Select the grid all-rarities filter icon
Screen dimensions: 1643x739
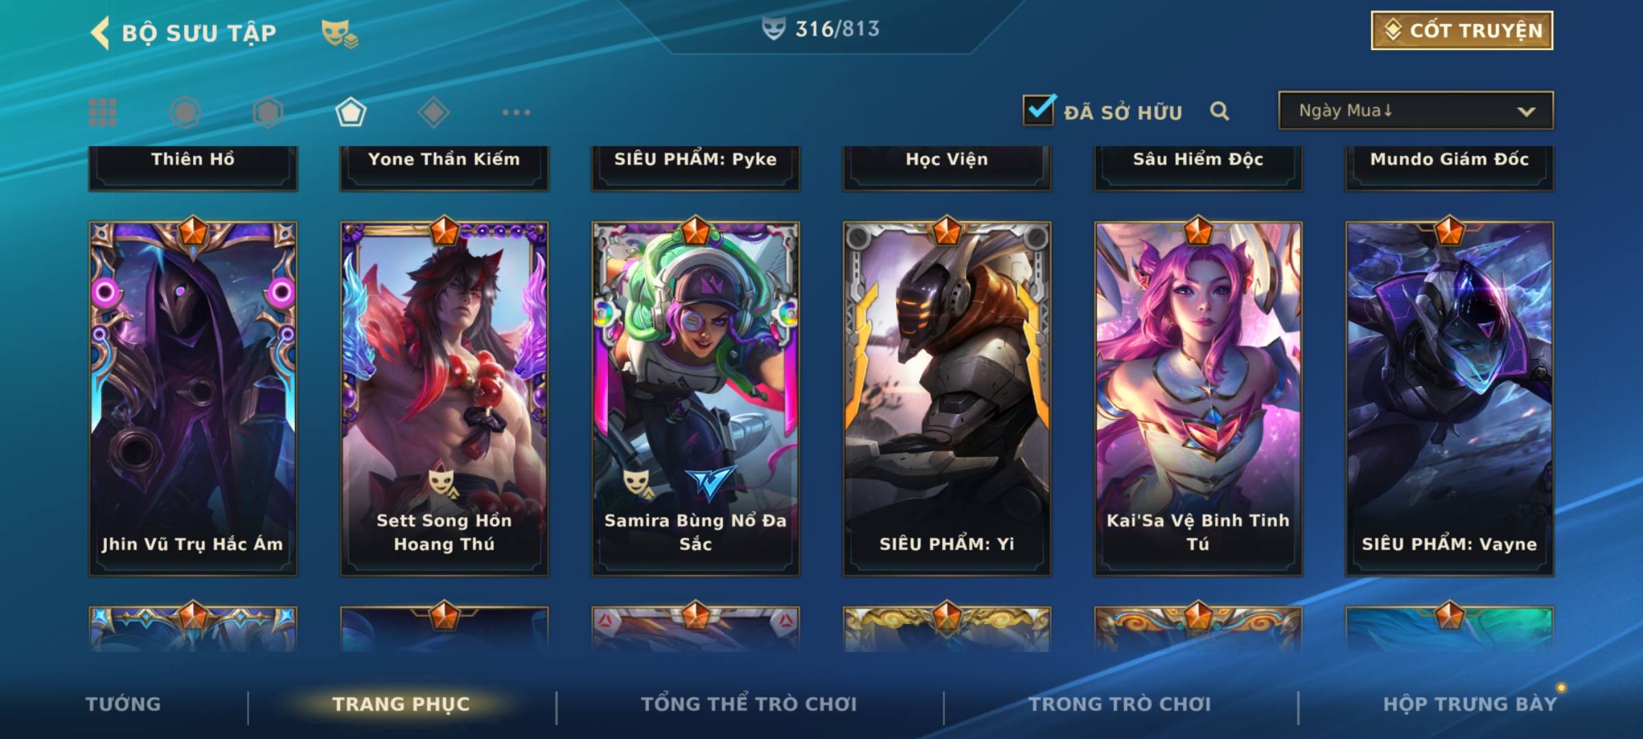click(103, 112)
